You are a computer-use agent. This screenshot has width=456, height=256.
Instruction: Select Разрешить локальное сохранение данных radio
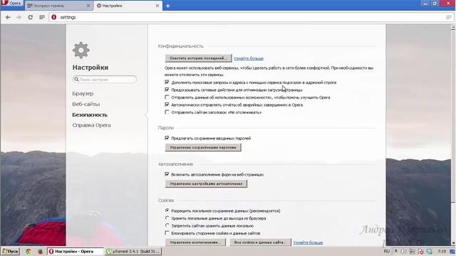tap(167, 210)
